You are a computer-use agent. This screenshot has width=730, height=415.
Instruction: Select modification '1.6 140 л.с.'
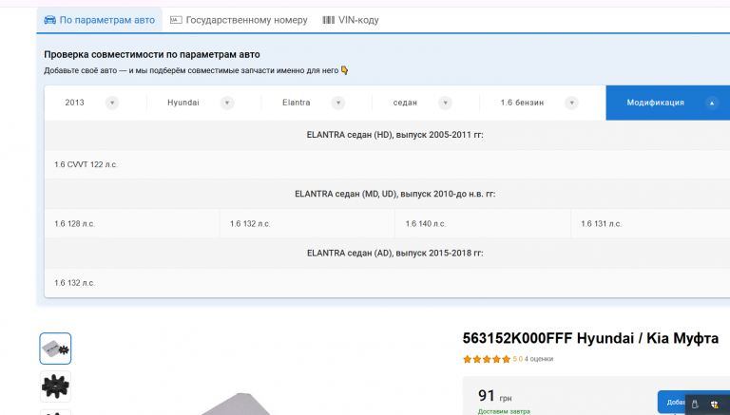426,224
